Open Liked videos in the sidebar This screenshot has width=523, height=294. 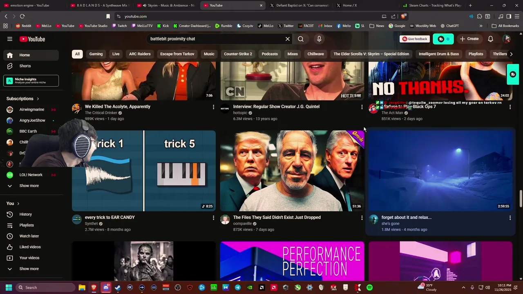coord(31,247)
